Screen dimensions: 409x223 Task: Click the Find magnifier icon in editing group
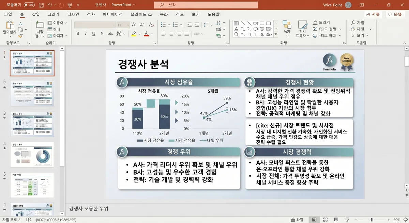353,22
